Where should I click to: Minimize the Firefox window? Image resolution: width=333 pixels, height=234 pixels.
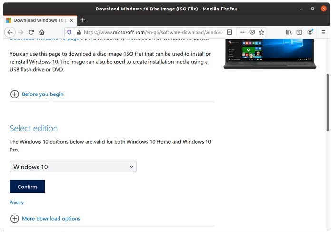point(301,9)
